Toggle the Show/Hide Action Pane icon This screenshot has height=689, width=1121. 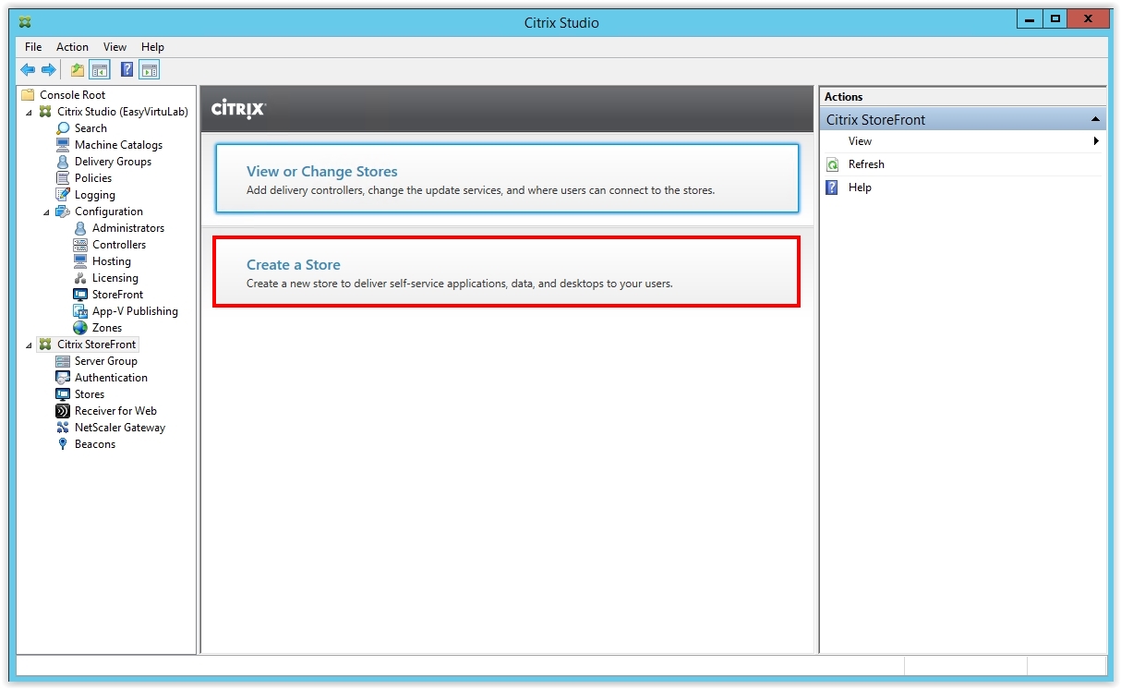150,69
